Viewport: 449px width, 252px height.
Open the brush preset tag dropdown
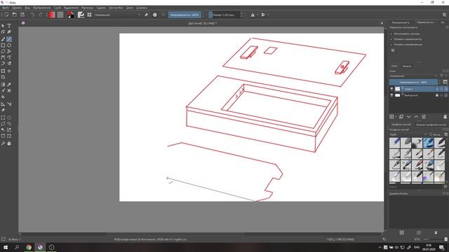pyautogui.click(x=408, y=134)
